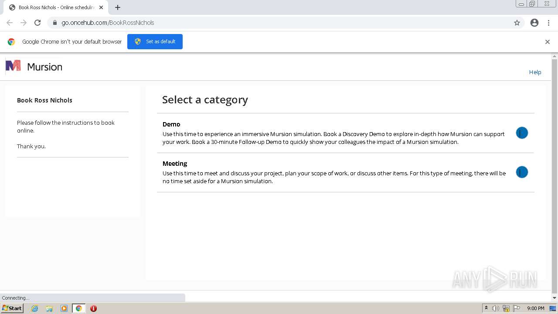Open the media player taskbar icon
Screen dimensions: 558x314
tap(64, 308)
